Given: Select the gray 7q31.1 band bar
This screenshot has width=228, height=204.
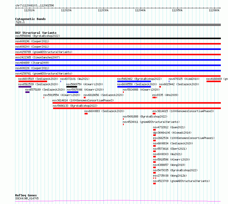Looking at the screenshot, I should tap(118, 25).
